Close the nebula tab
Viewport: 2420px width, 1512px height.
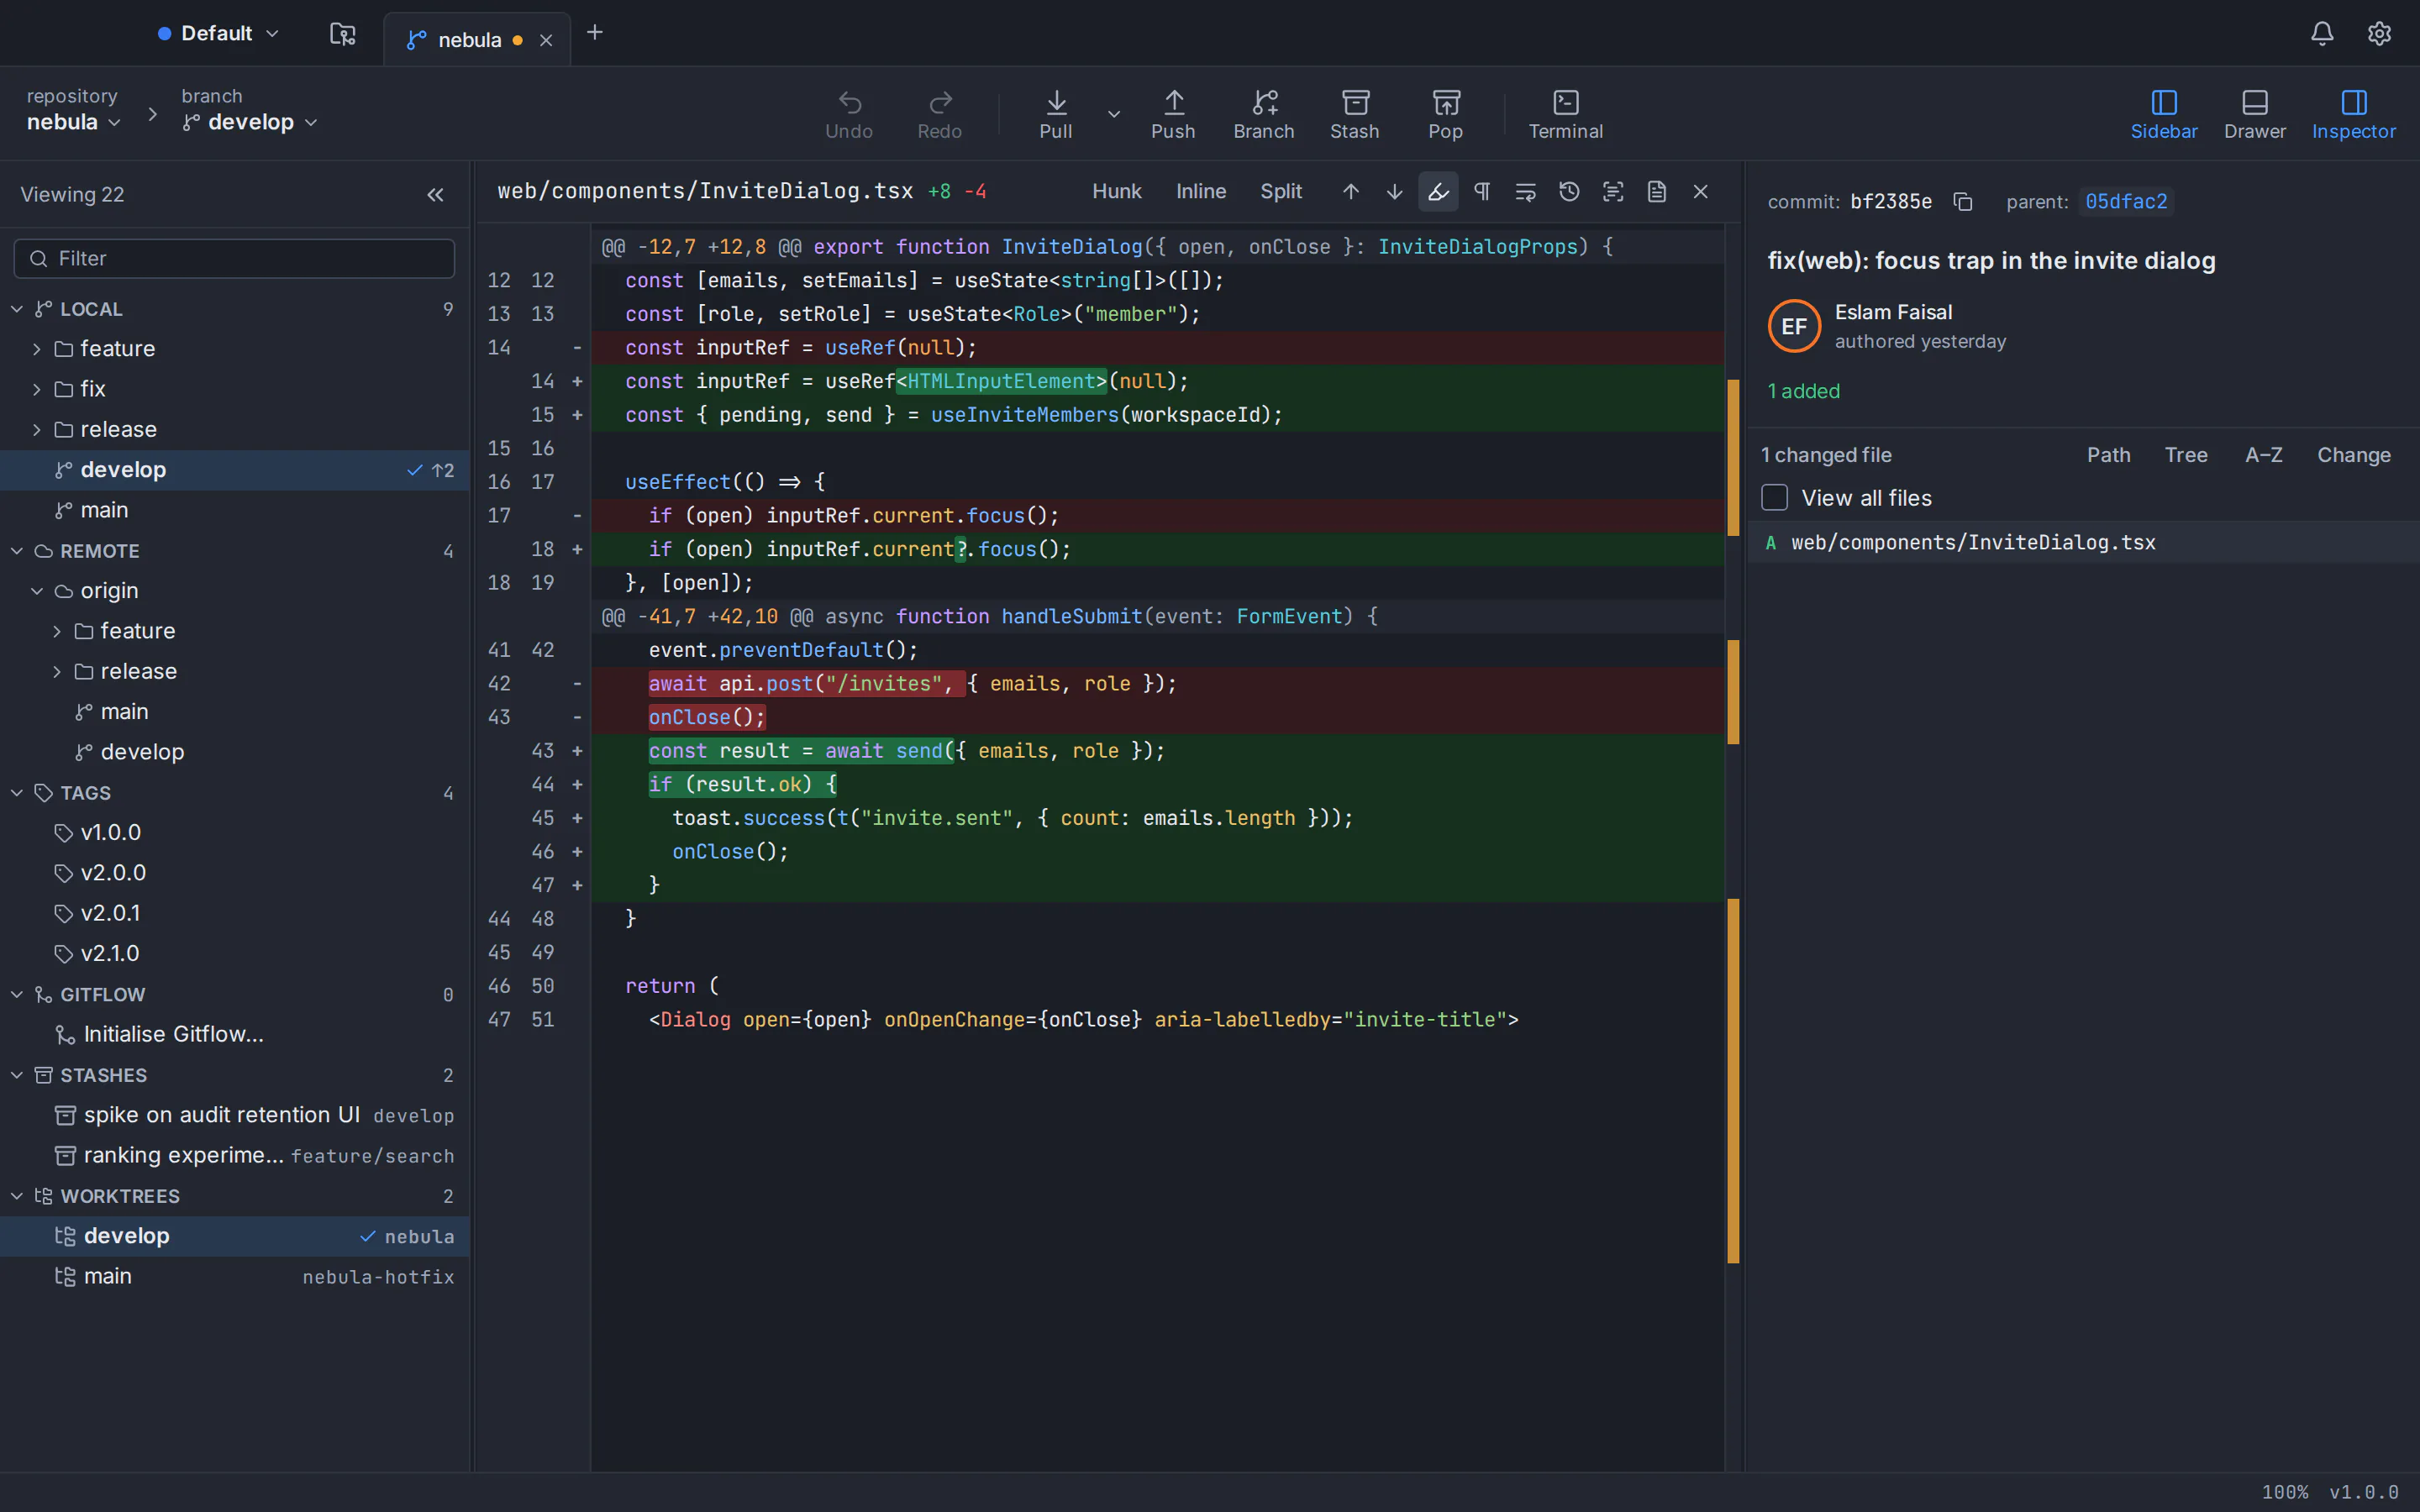(546, 40)
